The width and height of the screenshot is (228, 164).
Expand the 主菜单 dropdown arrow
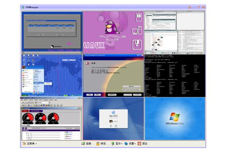[36, 144]
